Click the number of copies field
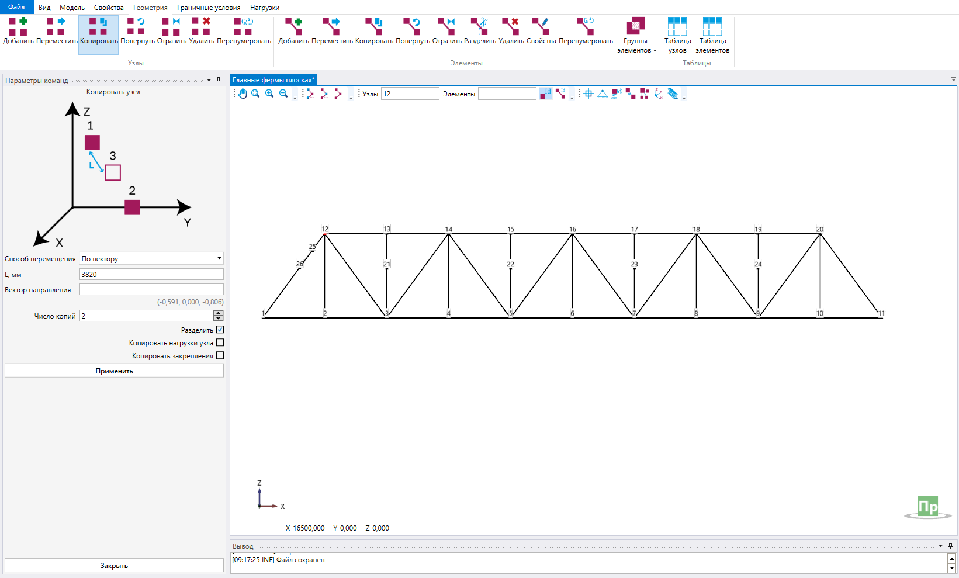This screenshot has height=578, width=959. point(146,316)
